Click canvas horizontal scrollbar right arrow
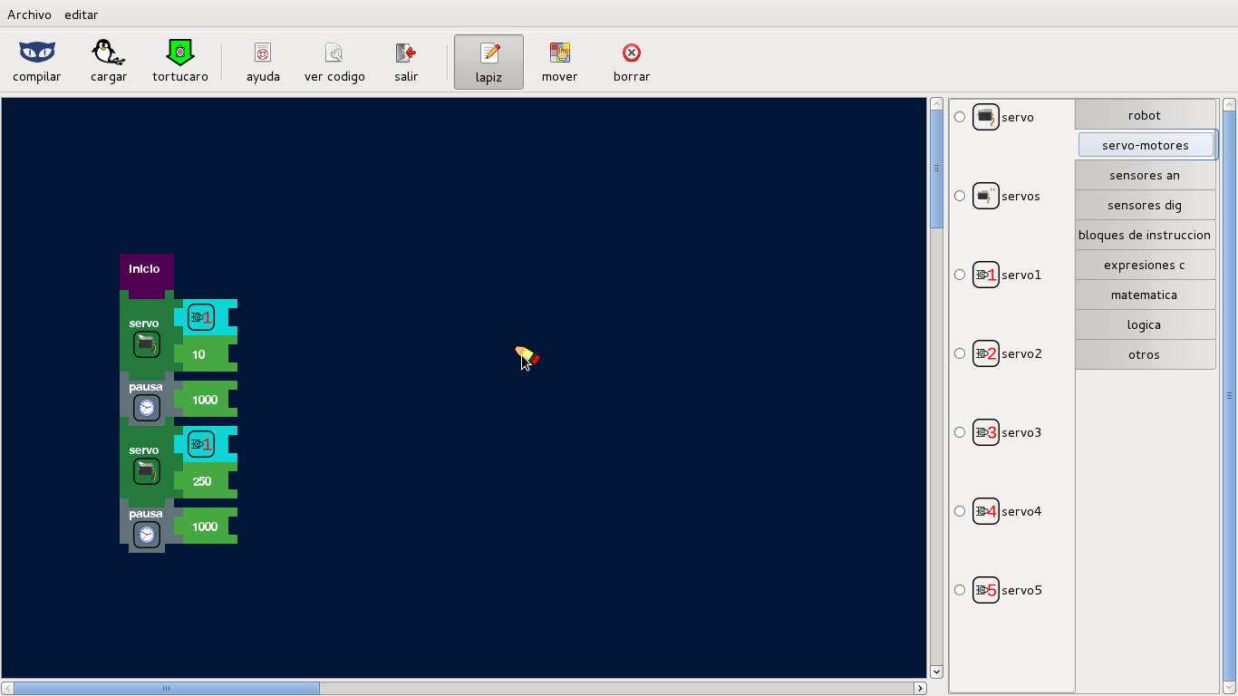This screenshot has width=1238, height=696. [920, 688]
